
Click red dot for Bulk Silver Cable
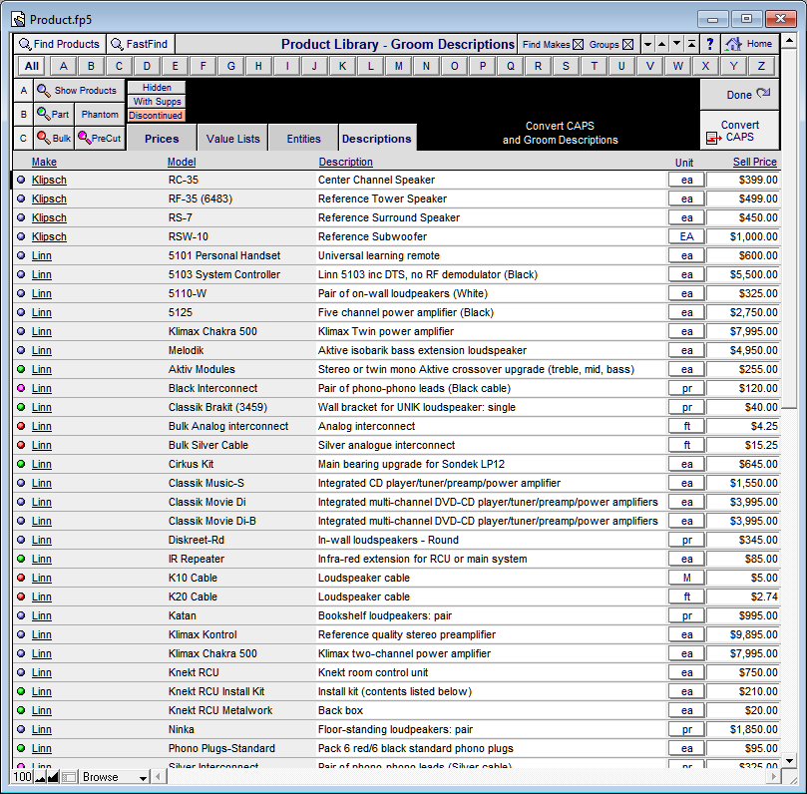[x=21, y=445]
